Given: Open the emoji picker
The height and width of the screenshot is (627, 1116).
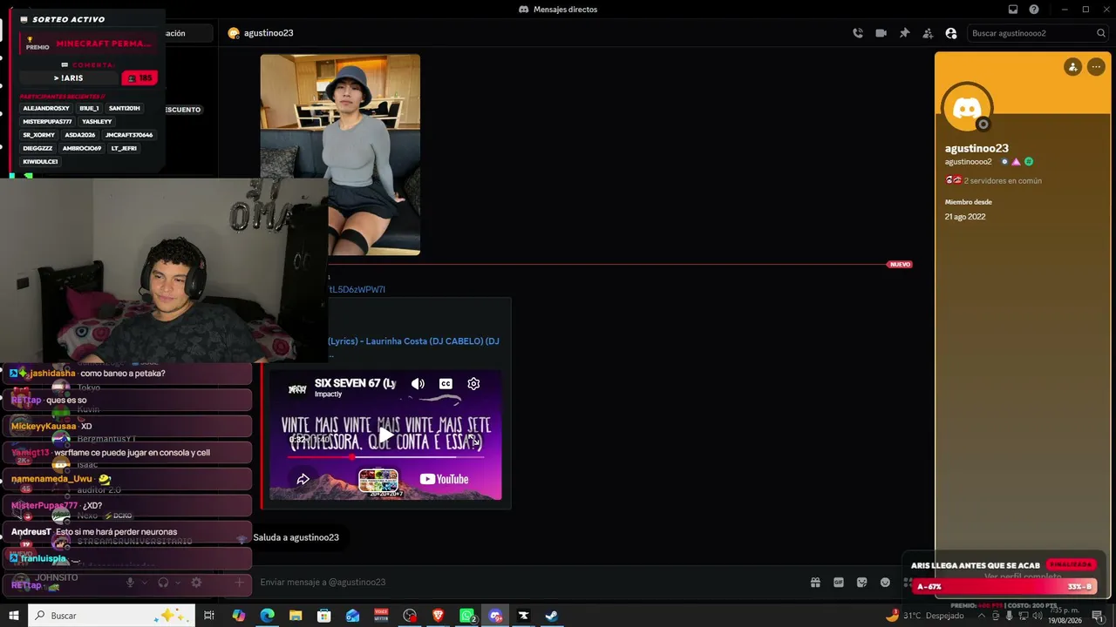Looking at the screenshot, I should 886,583.
